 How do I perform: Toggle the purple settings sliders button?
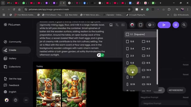(176, 25)
